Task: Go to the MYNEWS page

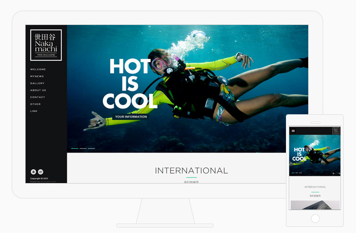Action: pos(37,77)
